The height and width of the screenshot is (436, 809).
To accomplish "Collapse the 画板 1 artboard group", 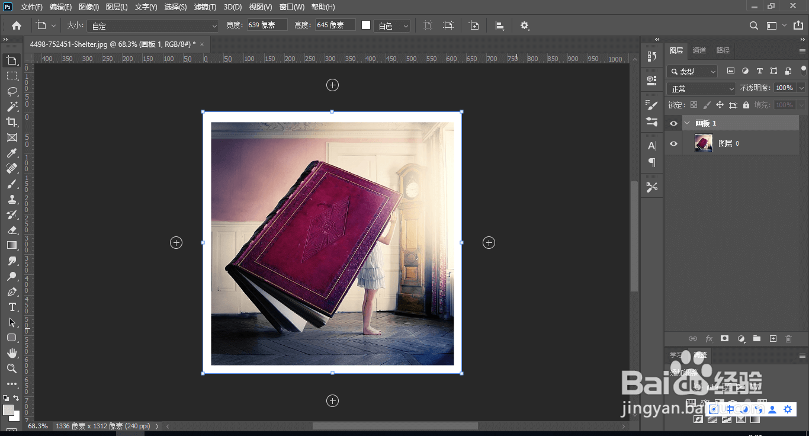I will coord(687,123).
